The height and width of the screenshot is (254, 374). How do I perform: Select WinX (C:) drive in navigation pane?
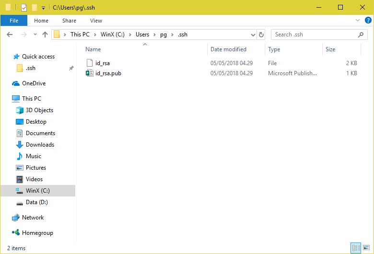pos(38,191)
